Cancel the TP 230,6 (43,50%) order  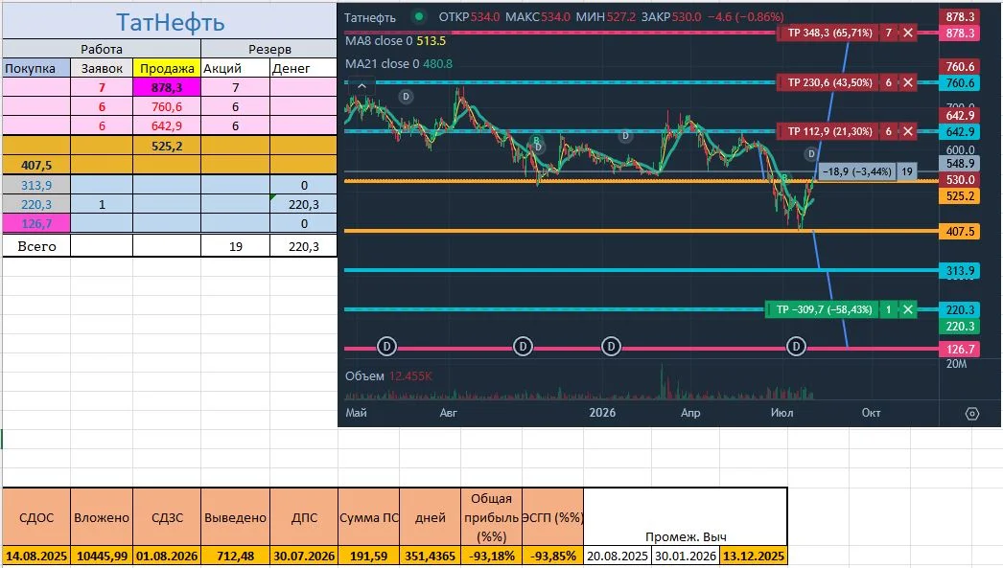click(908, 82)
